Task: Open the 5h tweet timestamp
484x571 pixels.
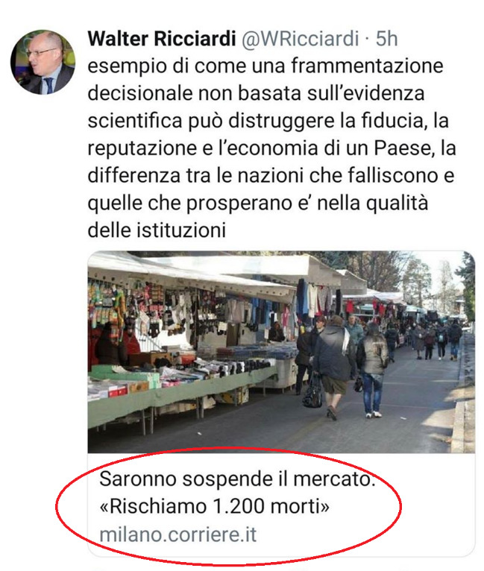Action: tap(386, 39)
